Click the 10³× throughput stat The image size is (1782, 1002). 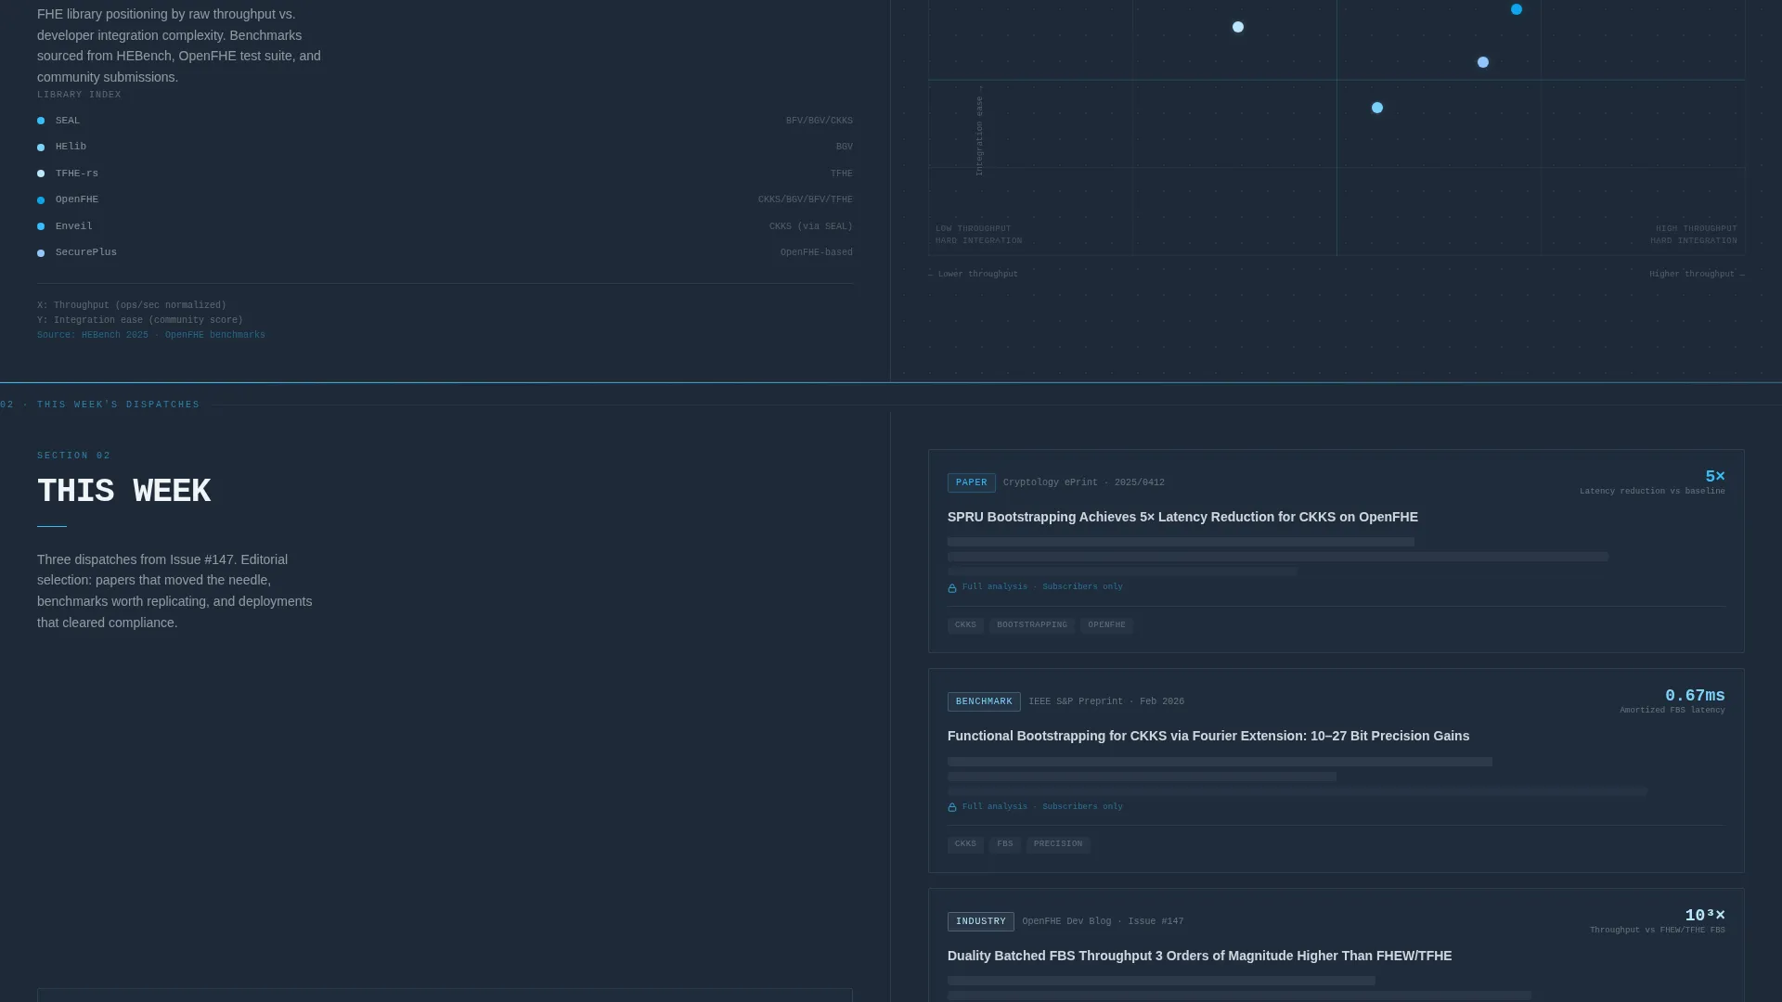pyautogui.click(x=1705, y=916)
